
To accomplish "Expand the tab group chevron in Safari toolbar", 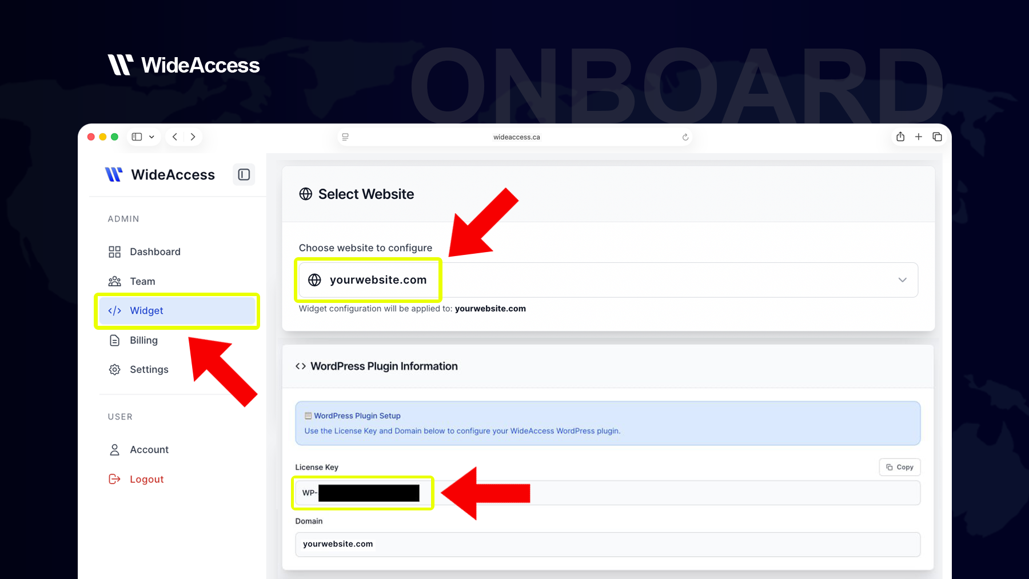I will pyautogui.click(x=151, y=137).
